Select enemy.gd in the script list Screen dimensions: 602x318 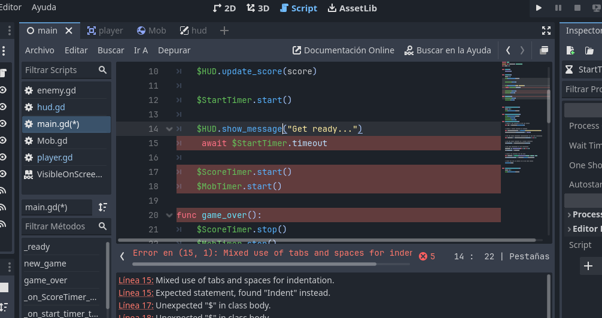tap(56, 90)
